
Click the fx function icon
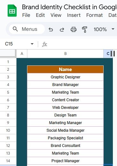(x=45, y=44)
